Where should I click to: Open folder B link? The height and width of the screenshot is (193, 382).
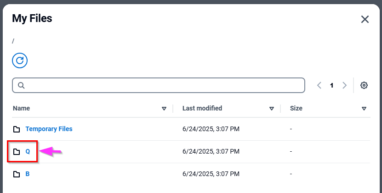click(28, 174)
